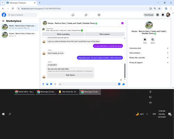
Task: Open the account profile picture menu
Action: coord(168,15)
